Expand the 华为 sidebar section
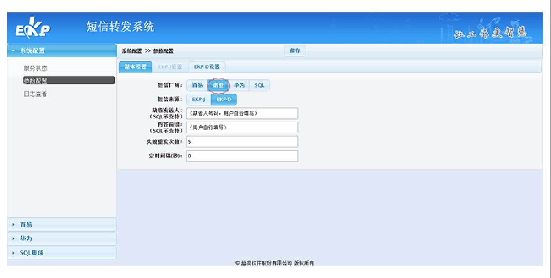The width and height of the screenshot is (551, 278). 62,239
